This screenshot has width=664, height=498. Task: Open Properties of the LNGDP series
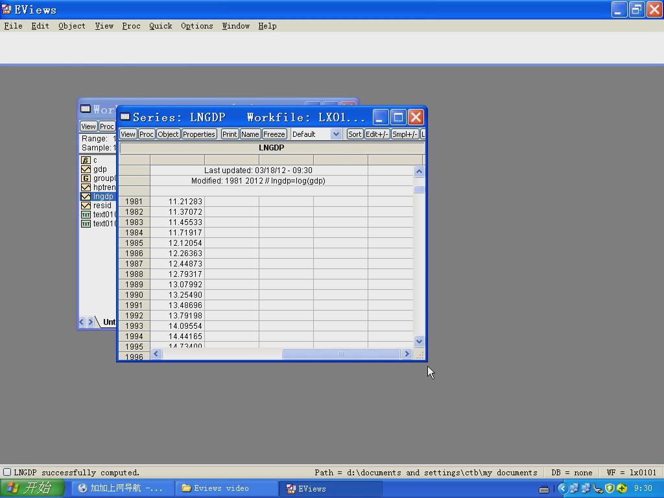coord(199,134)
